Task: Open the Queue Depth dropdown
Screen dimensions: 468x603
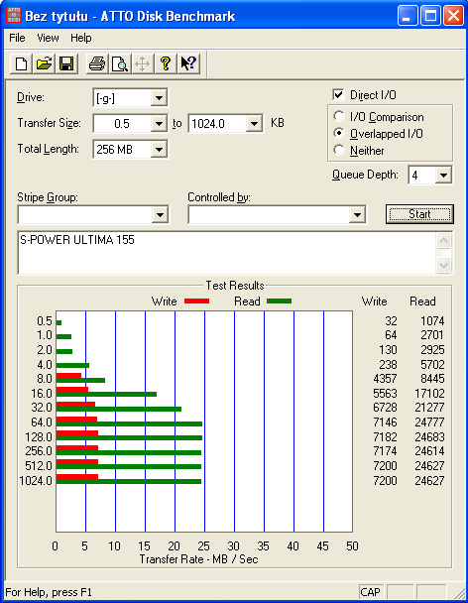Action: coord(444,176)
